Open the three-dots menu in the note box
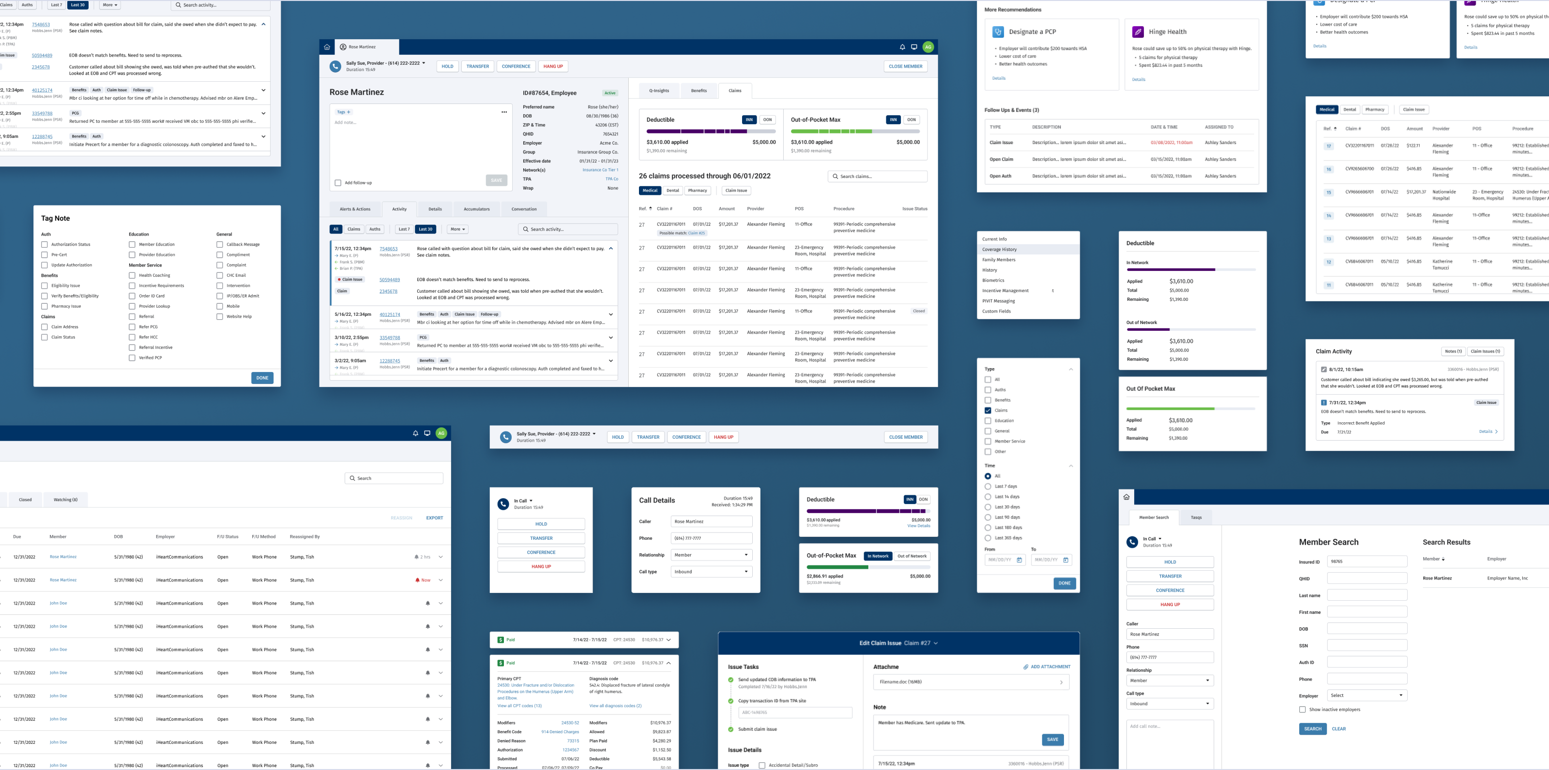This screenshot has height=770, width=1549. [504, 112]
